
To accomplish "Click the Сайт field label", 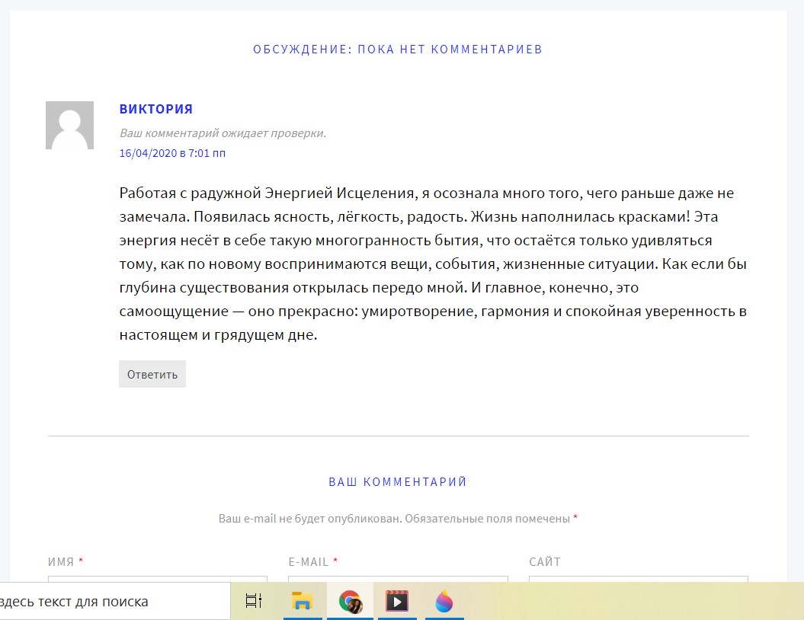I will pos(545,561).
